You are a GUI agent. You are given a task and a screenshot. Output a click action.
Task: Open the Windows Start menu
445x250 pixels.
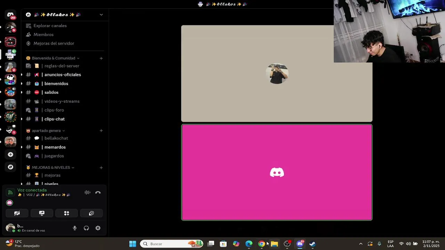(x=132, y=244)
